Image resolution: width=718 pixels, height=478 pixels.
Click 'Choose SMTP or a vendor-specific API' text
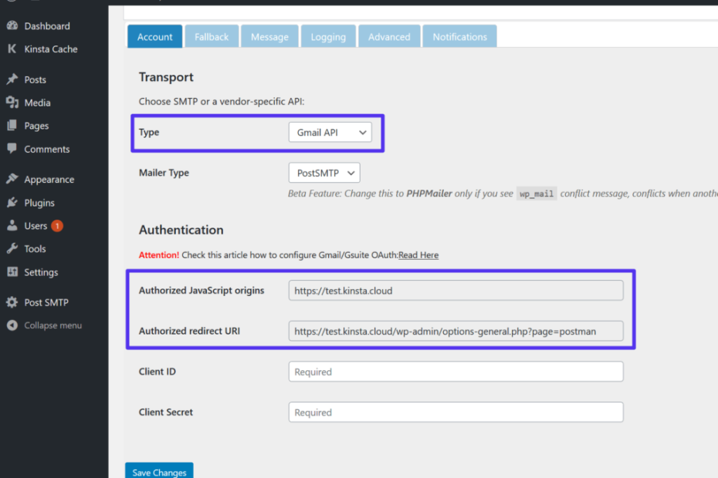click(x=222, y=102)
